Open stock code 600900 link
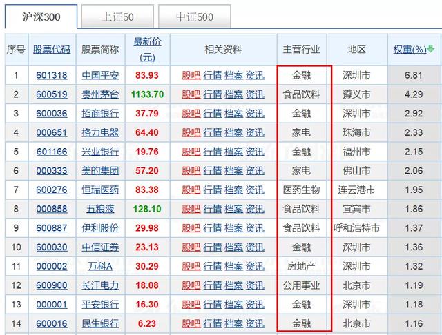The image size is (442, 335). point(52,285)
